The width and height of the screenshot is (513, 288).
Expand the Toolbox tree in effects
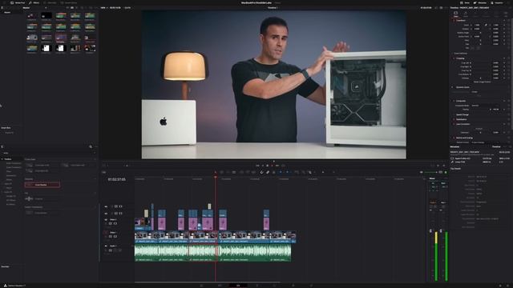pyautogui.click(x=2, y=159)
